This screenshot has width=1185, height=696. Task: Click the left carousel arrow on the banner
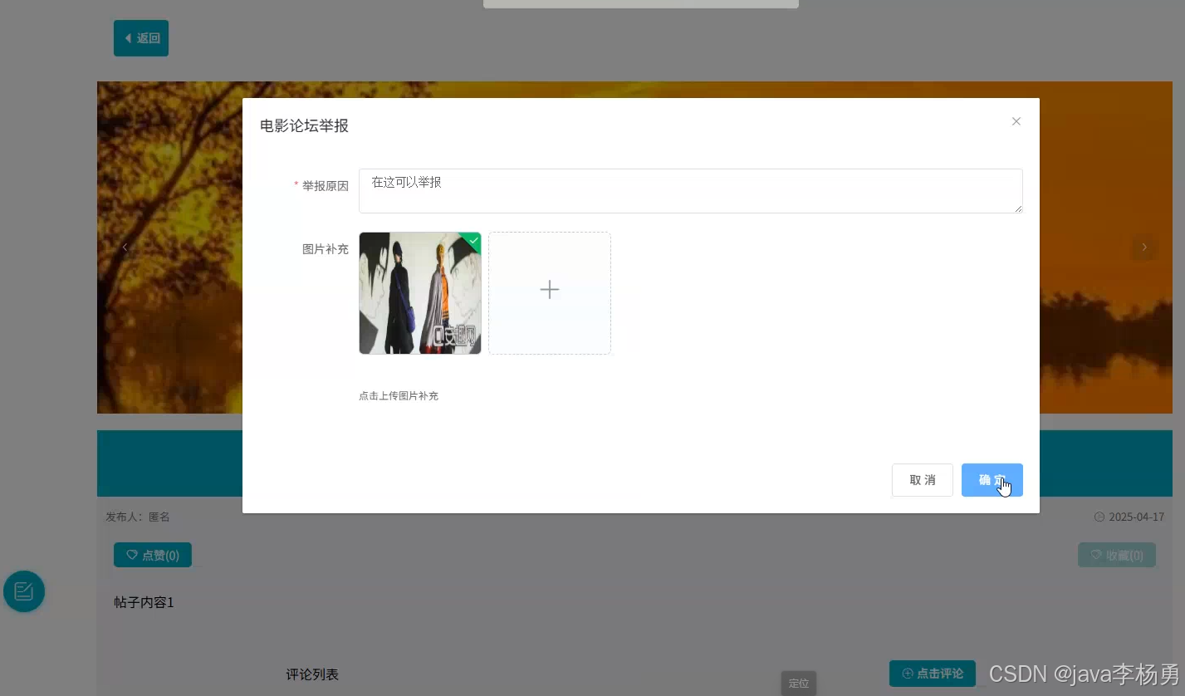coord(125,247)
